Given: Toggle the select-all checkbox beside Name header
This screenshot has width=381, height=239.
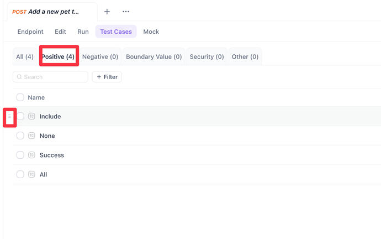Looking at the screenshot, I should (20, 97).
